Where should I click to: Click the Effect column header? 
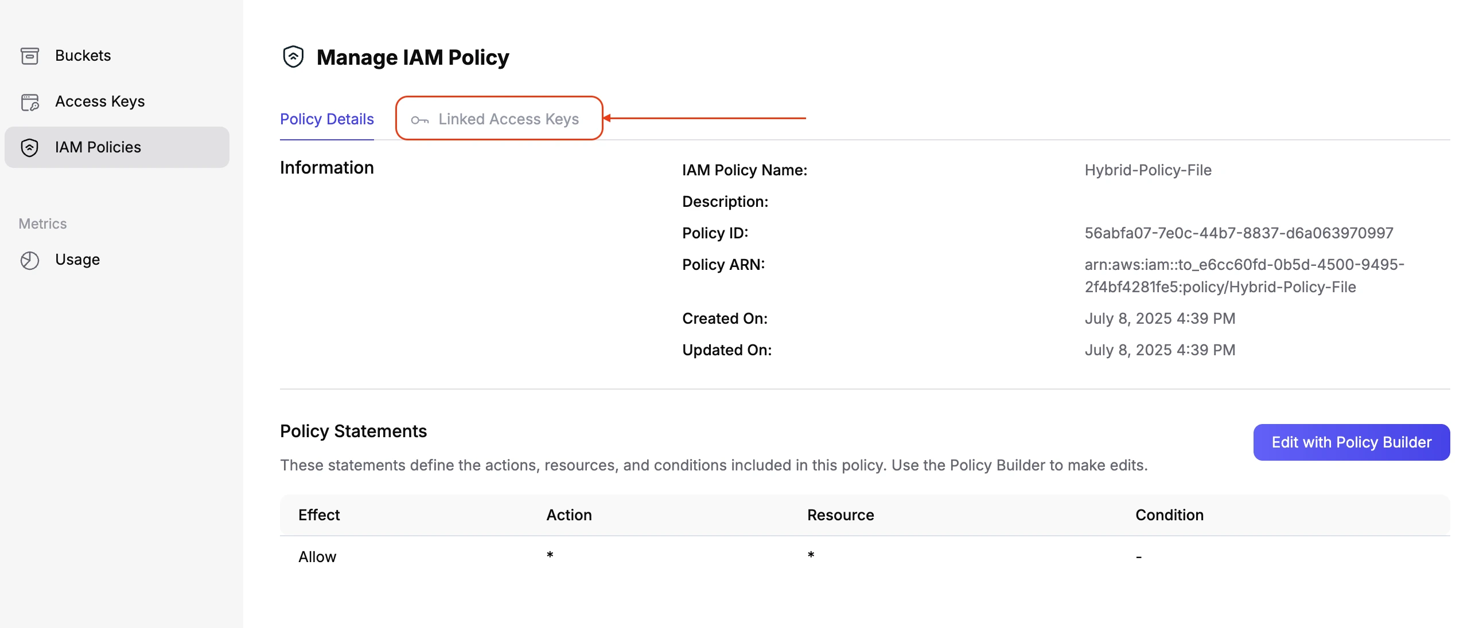[x=318, y=515]
